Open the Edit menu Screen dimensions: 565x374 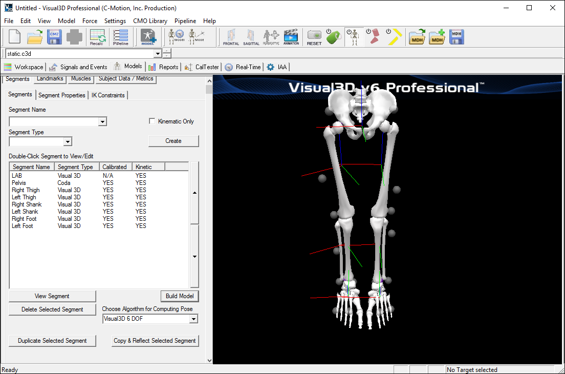tap(26, 21)
